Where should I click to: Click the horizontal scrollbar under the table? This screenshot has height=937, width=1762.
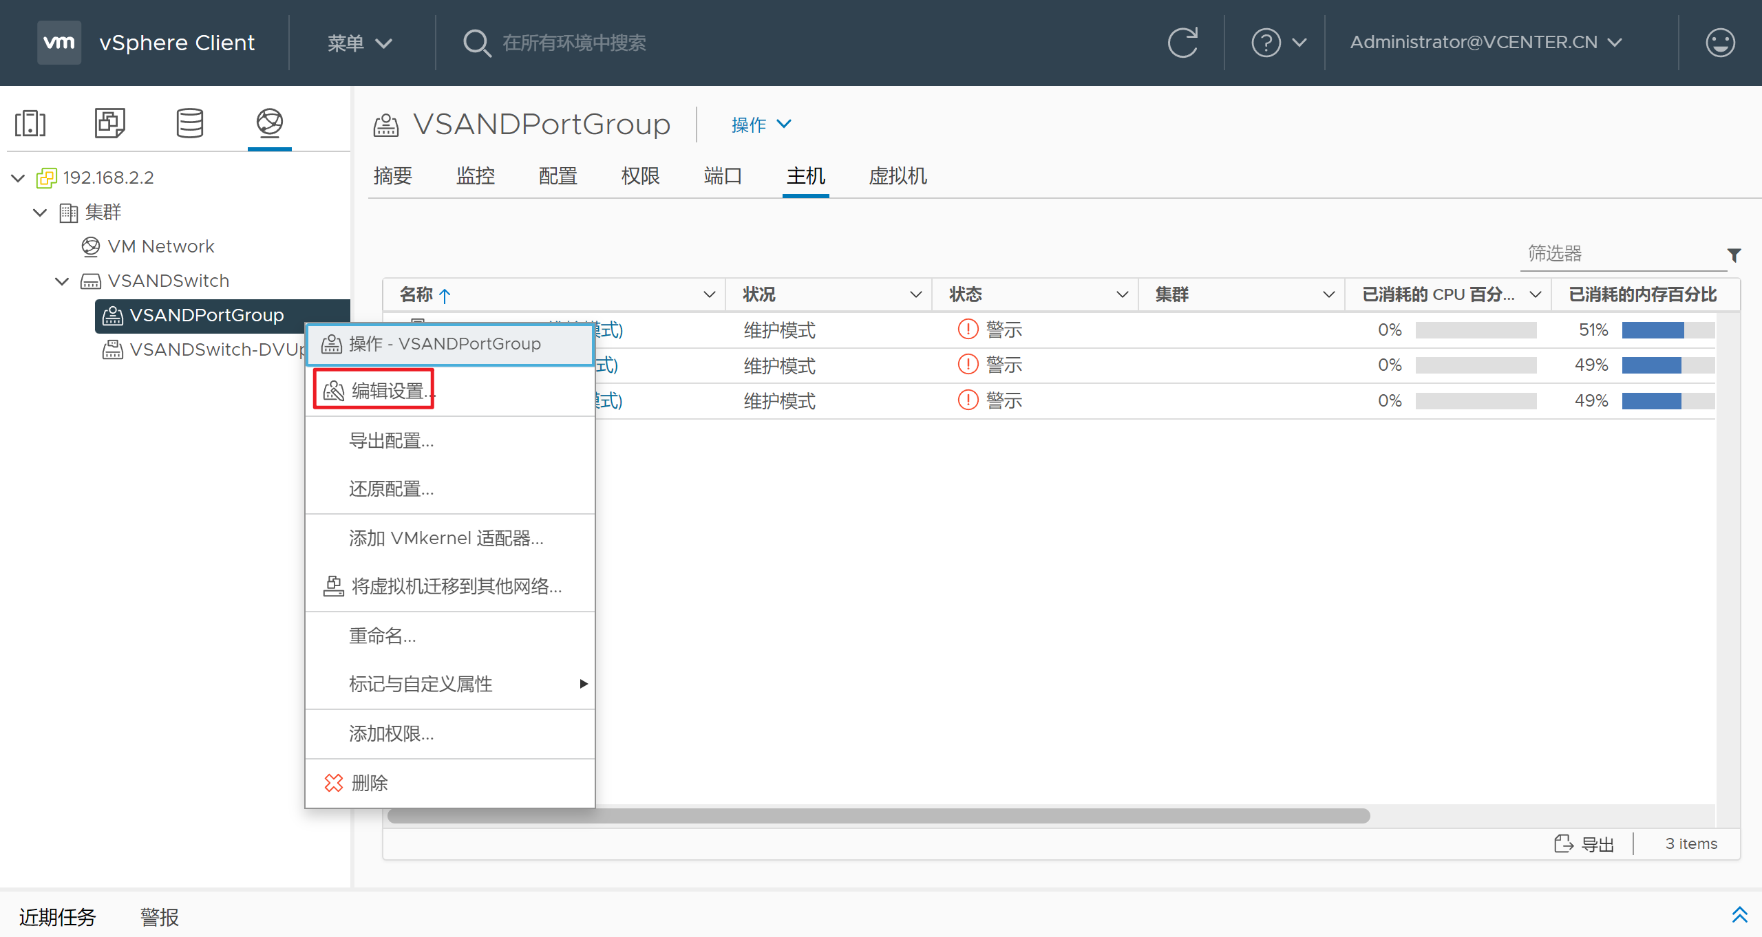pos(878,816)
